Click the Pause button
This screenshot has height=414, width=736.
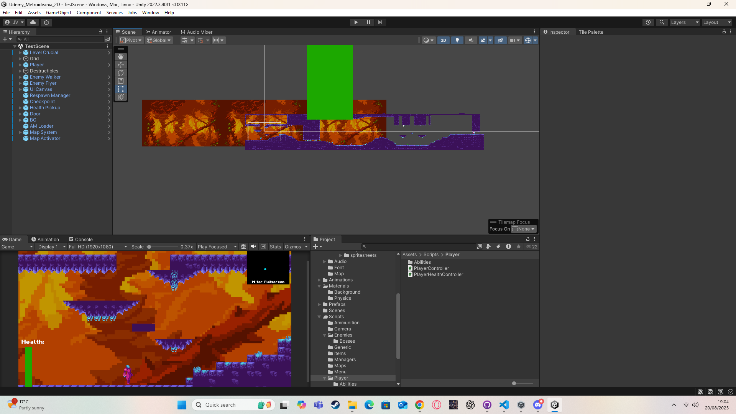click(368, 22)
